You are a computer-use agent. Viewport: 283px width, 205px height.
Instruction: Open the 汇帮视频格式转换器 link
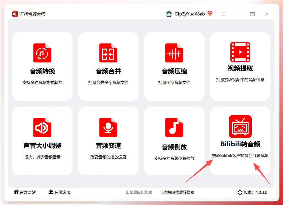click(177, 192)
